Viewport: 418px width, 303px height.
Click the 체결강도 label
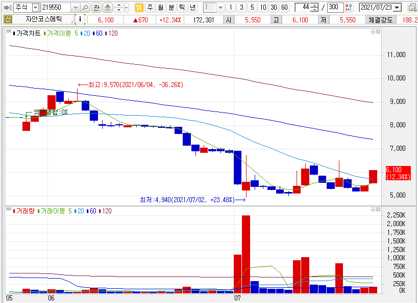(x=380, y=20)
